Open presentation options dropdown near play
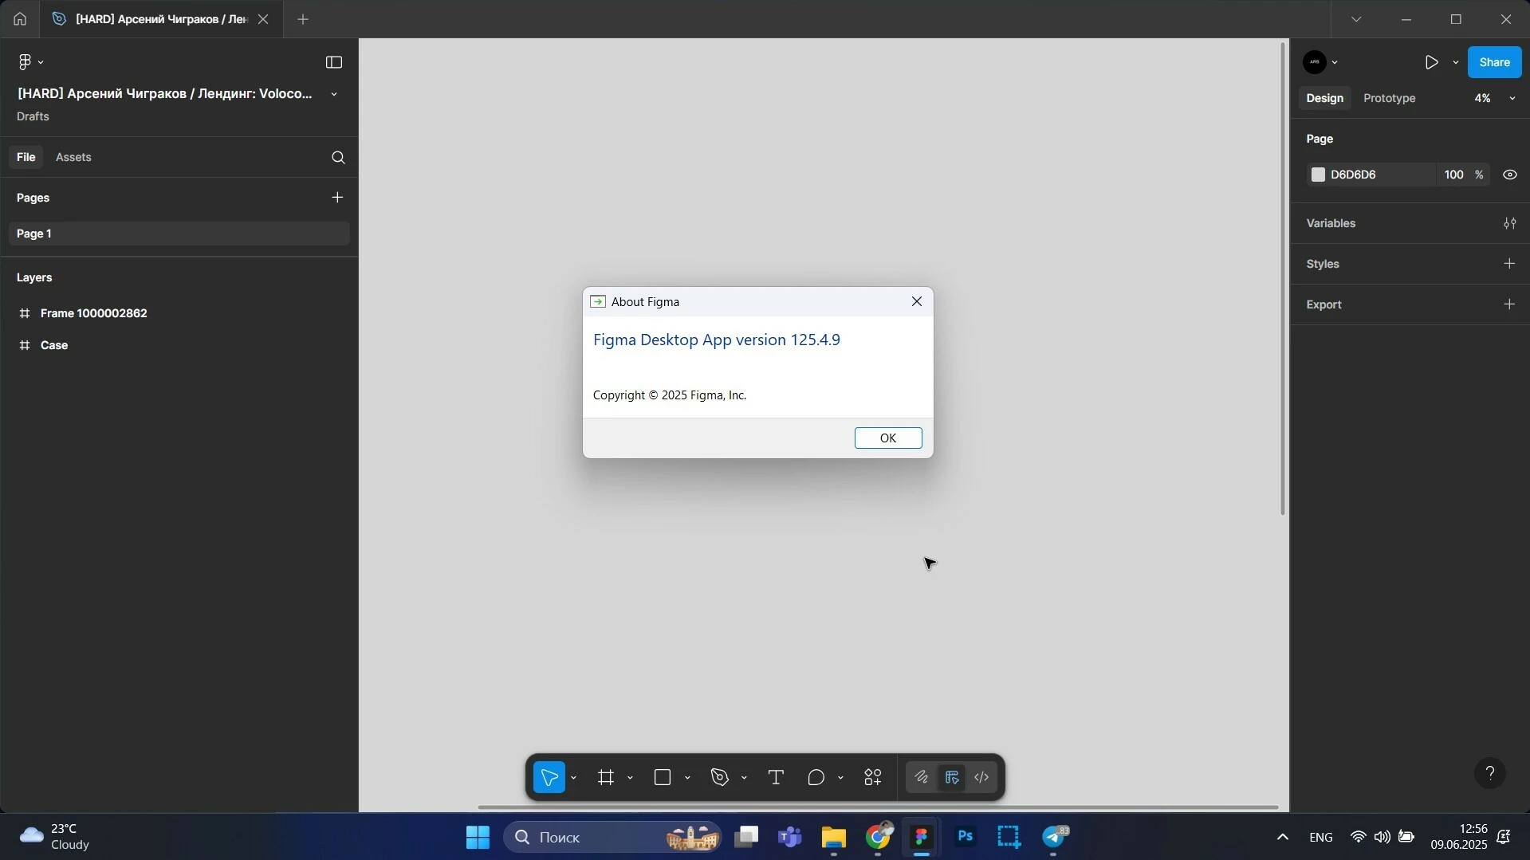1530x860 pixels. (x=1456, y=62)
